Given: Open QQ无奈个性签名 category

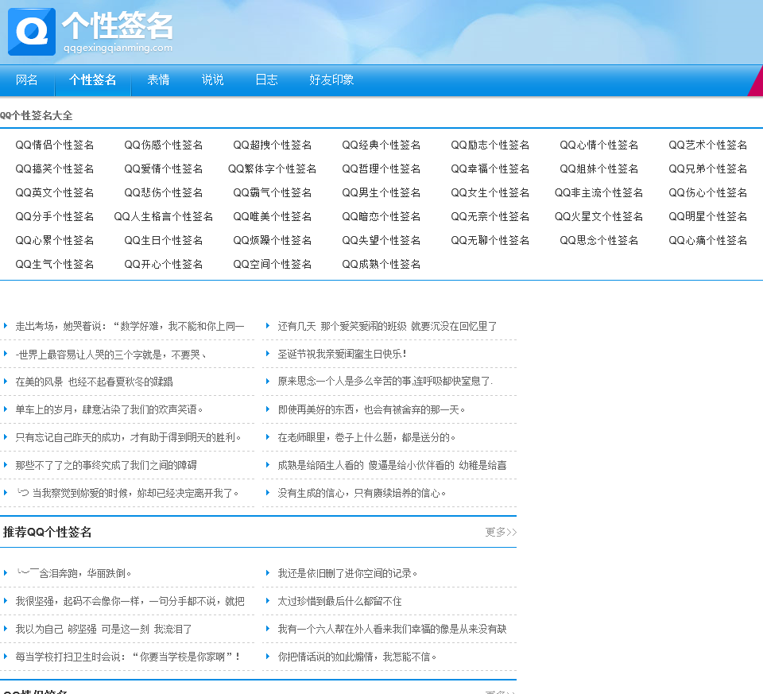Looking at the screenshot, I should click(490, 216).
